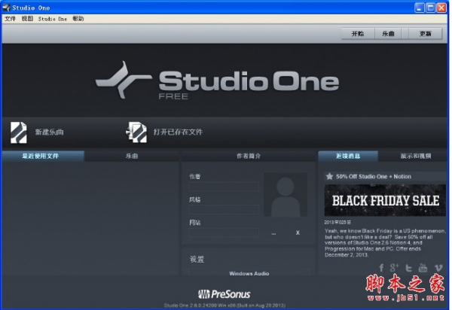Click the Black Friday news description paragraph
This screenshot has width=452, height=310.
385,242
